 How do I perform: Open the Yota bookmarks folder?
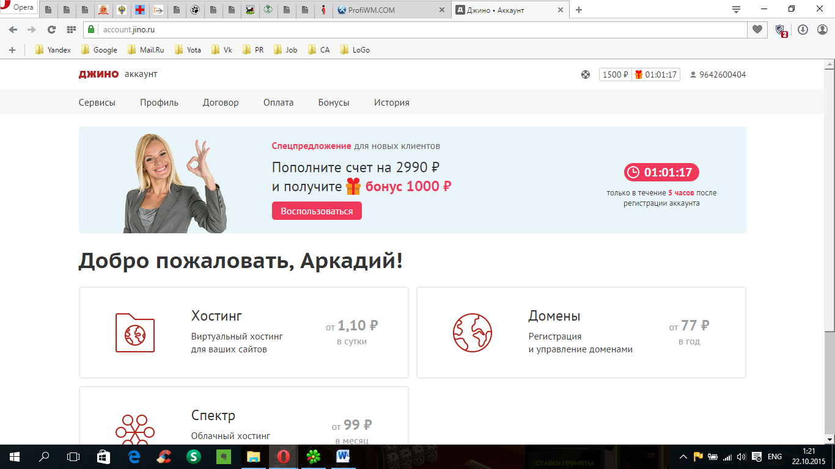pyautogui.click(x=188, y=50)
